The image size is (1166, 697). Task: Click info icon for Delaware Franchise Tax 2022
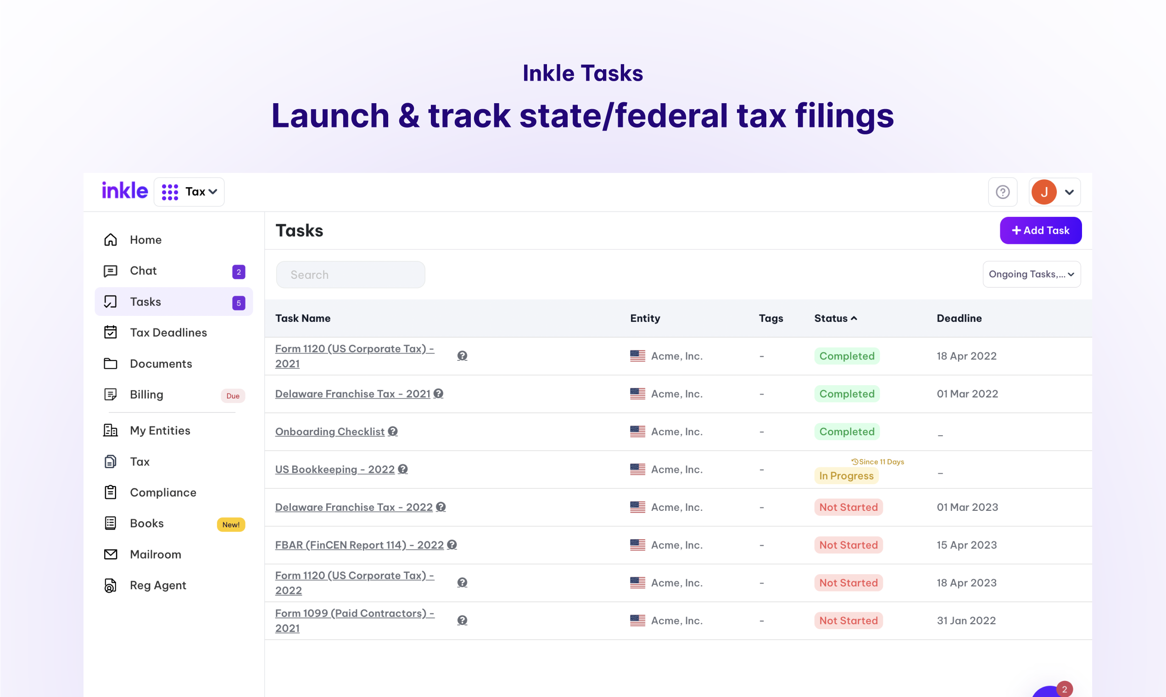coord(441,507)
